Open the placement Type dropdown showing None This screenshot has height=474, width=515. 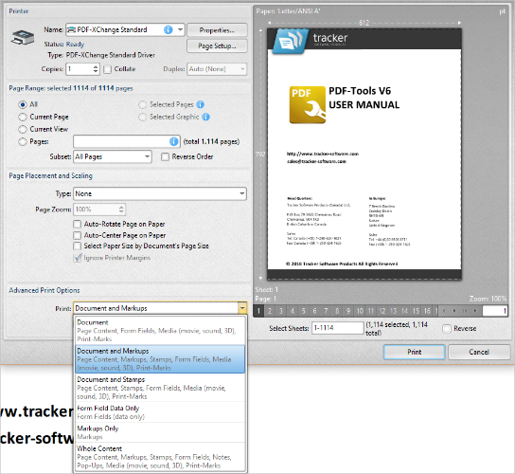tap(242, 193)
